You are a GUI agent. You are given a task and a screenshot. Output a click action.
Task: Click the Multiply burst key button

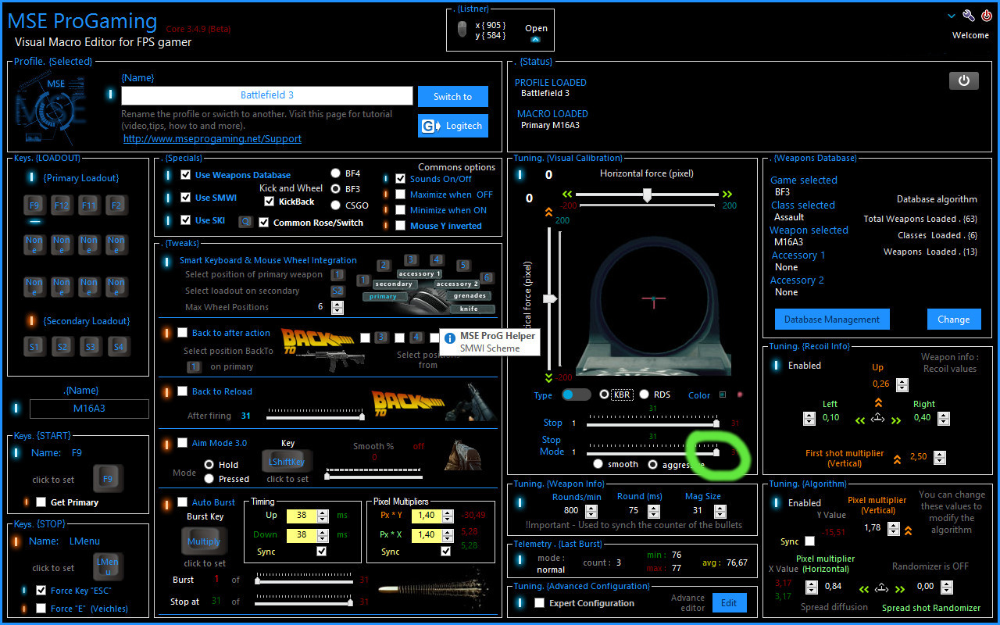(204, 541)
